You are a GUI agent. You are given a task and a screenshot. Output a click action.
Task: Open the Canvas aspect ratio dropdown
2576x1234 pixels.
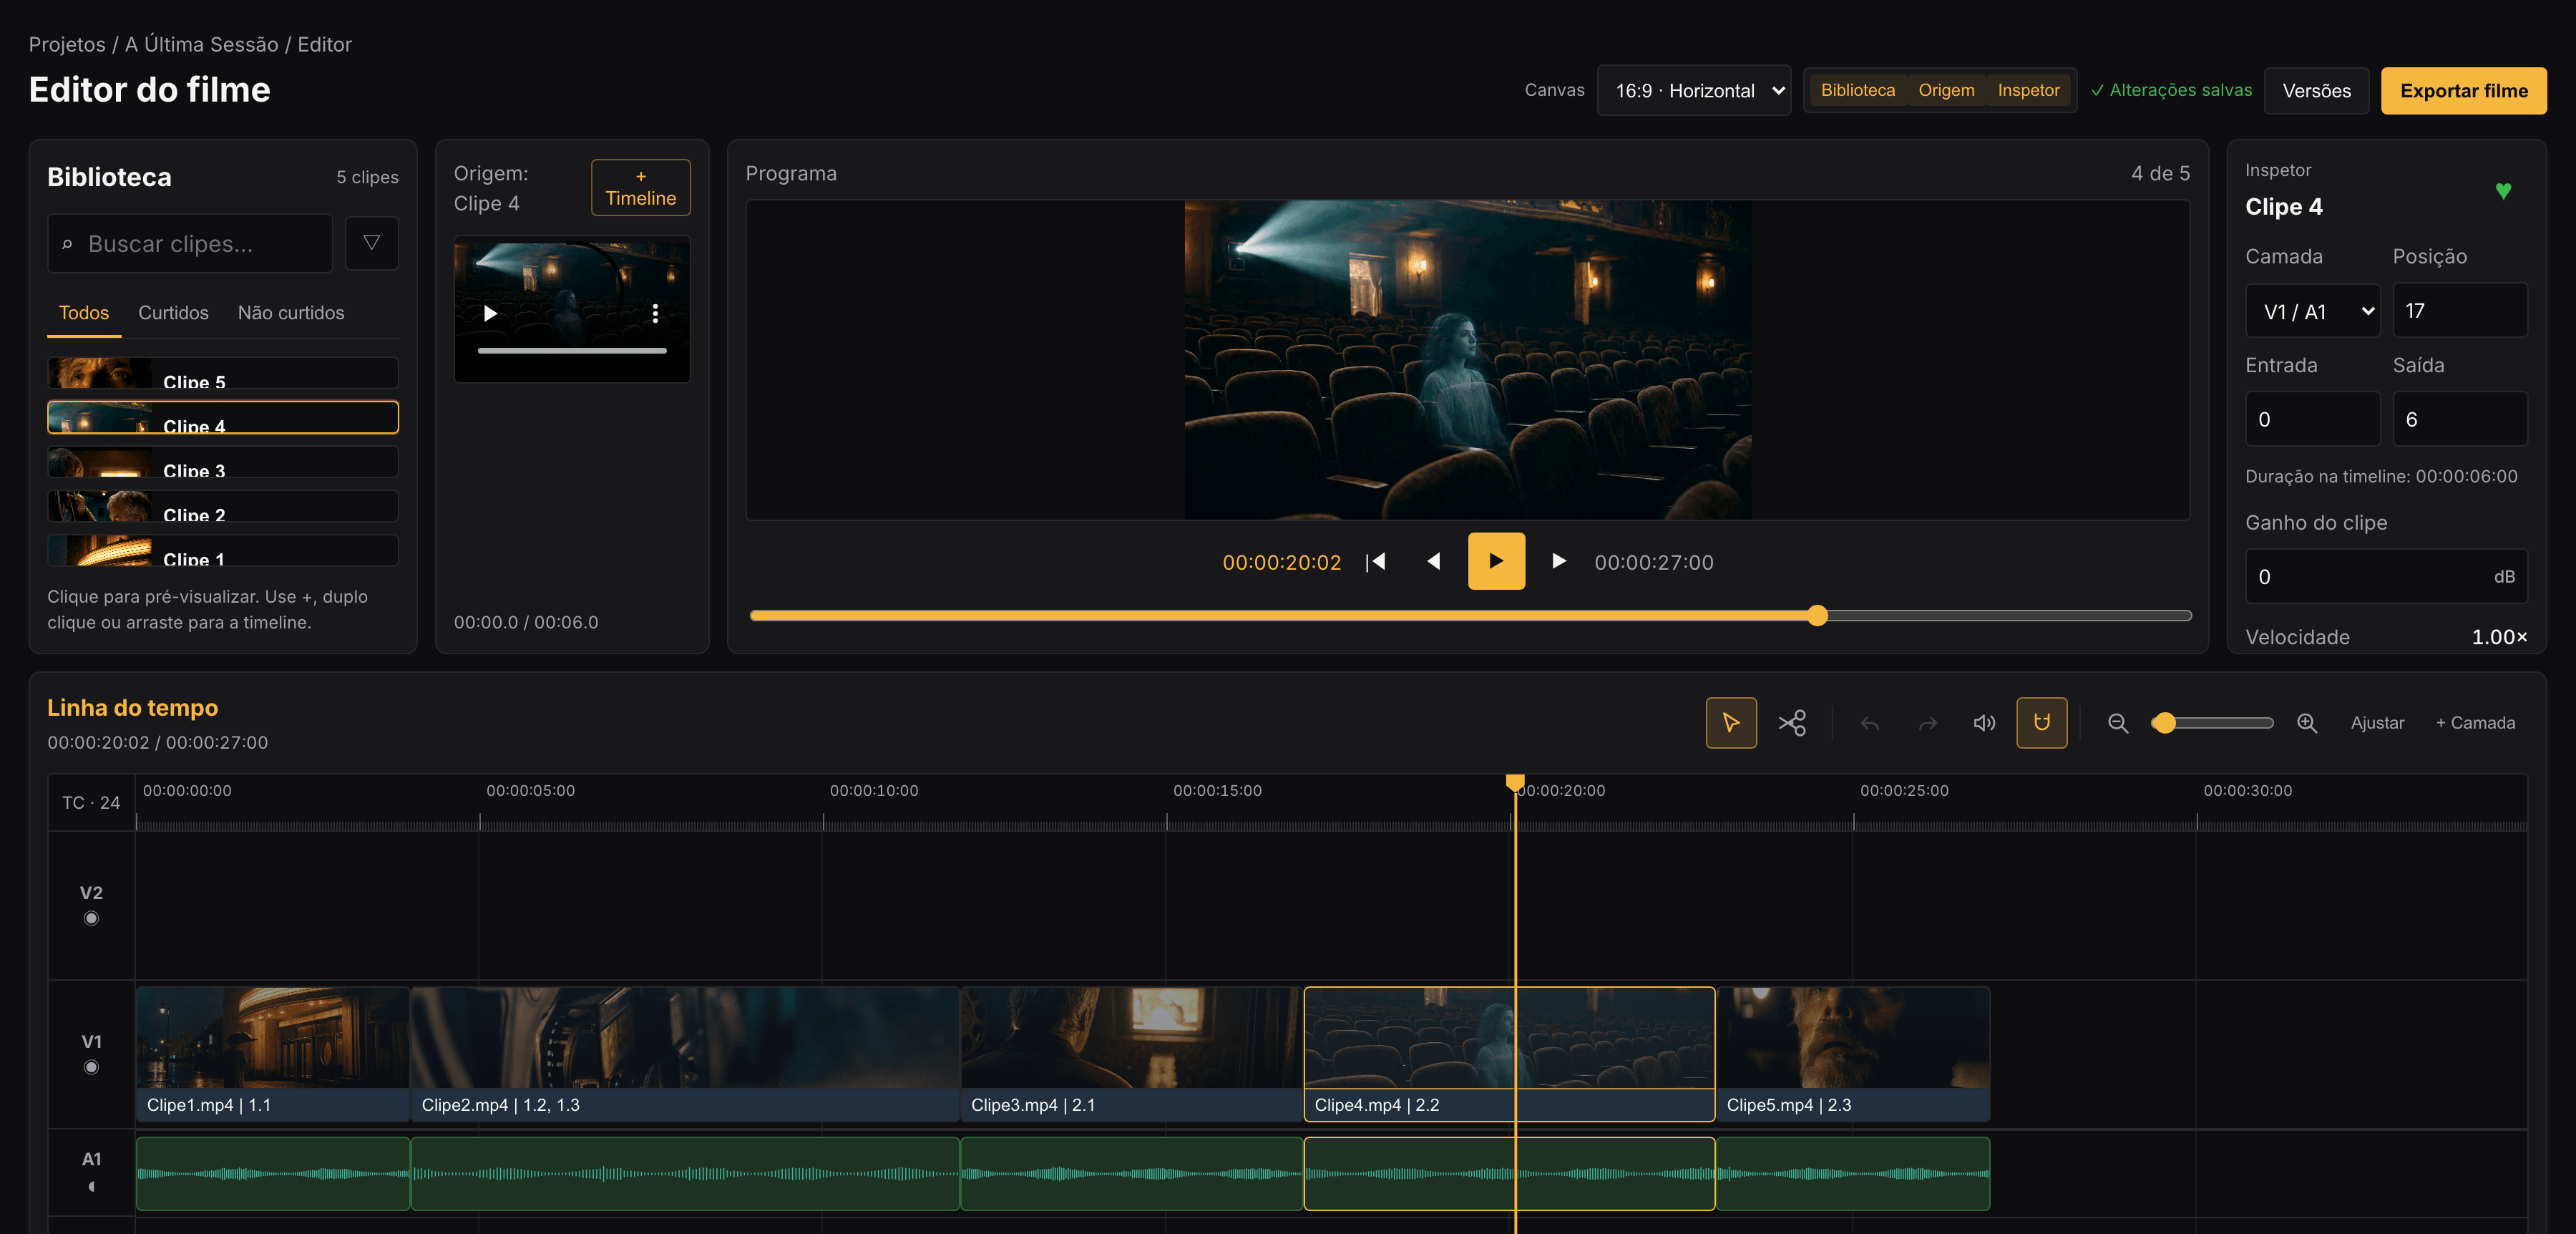(x=1694, y=90)
